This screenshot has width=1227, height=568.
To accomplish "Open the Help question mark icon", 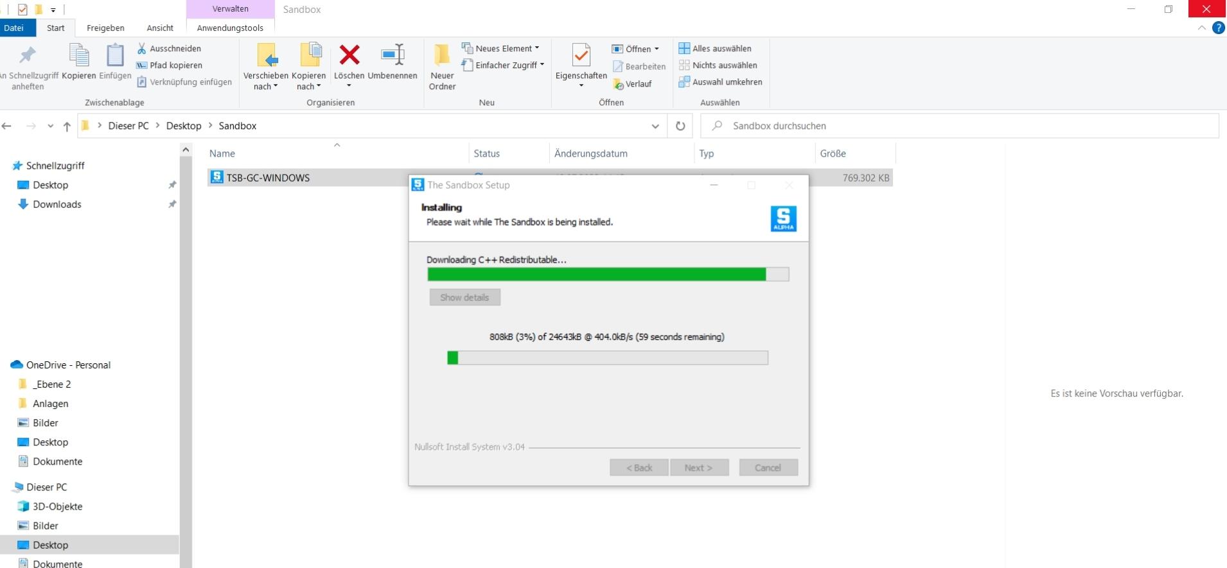I will [1218, 28].
